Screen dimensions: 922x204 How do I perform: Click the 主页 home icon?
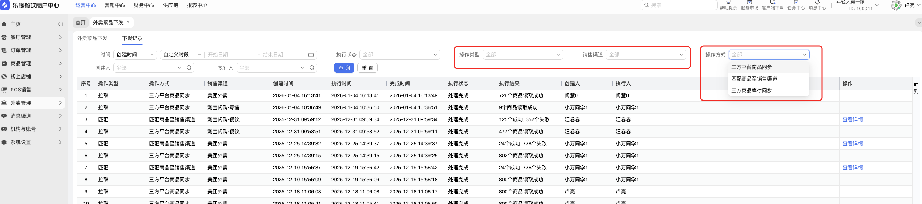pyautogui.click(x=4, y=24)
